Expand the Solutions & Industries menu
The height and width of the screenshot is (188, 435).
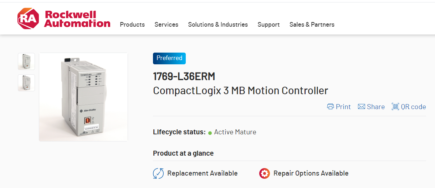[x=218, y=25]
